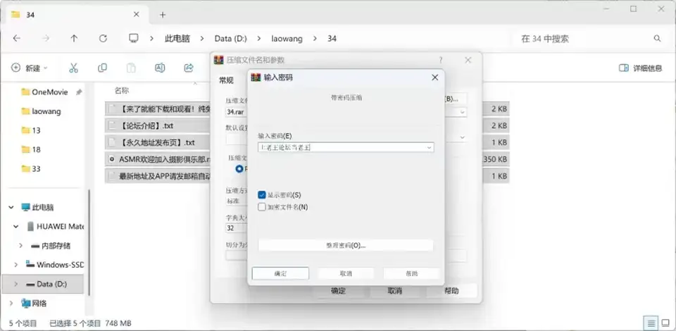Expand the chevron after 此电脑 breadcrumb
This screenshot has width=676, height=331.
point(202,38)
